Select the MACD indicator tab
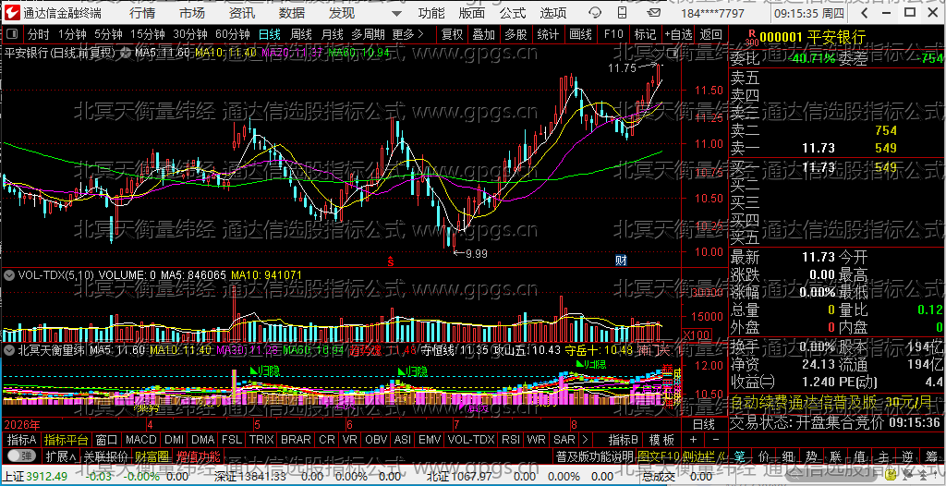Screen dimensions: 946x486 point(140,440)
